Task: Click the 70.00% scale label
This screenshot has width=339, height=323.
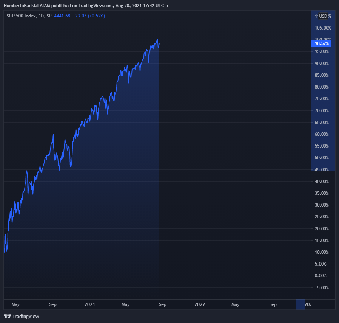Action: pyautogui.click(x=322, y=111)
